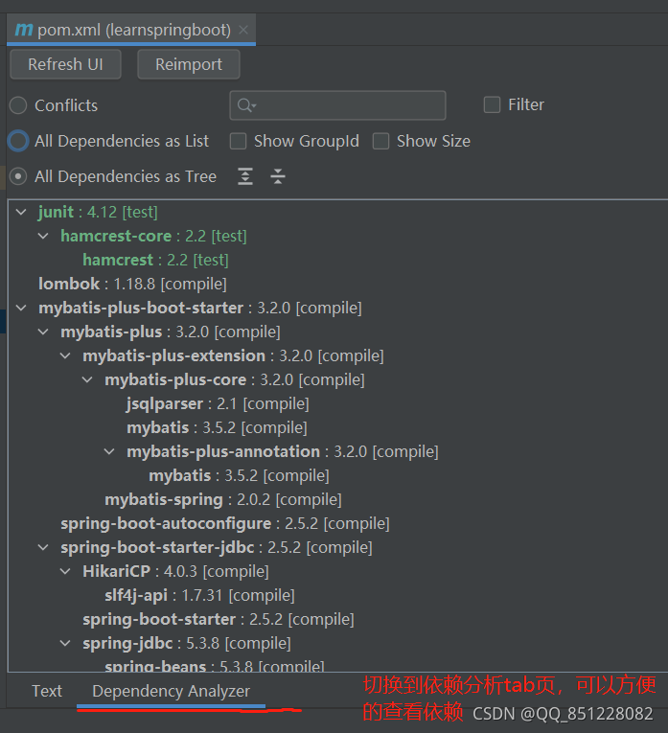Collapse the mybatis-plus-annotation node

(x=109, y=451)
